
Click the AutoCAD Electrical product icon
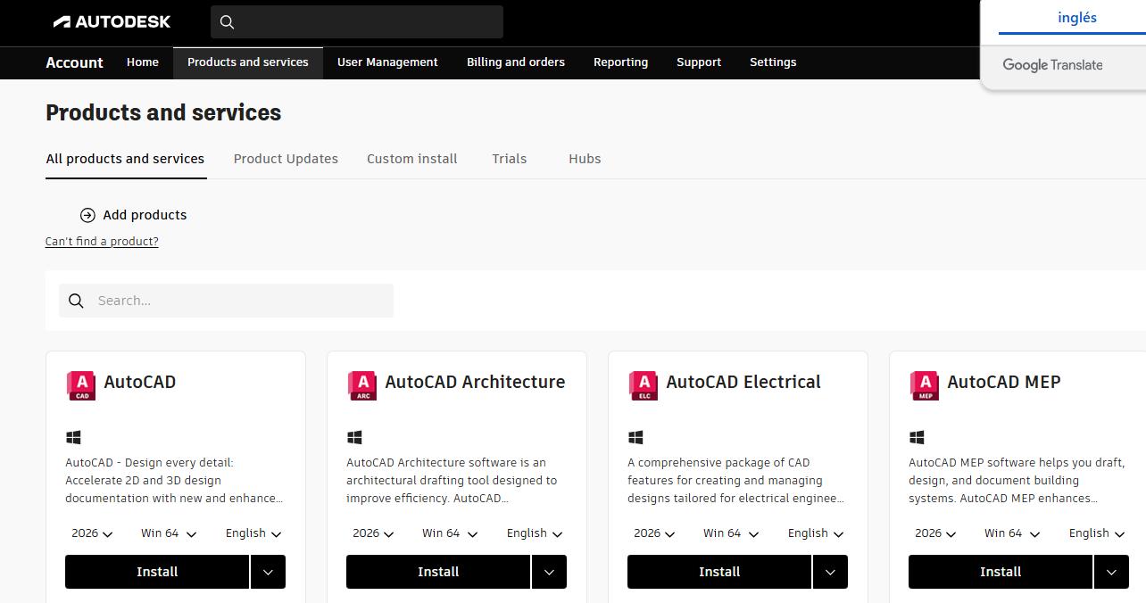643,385
